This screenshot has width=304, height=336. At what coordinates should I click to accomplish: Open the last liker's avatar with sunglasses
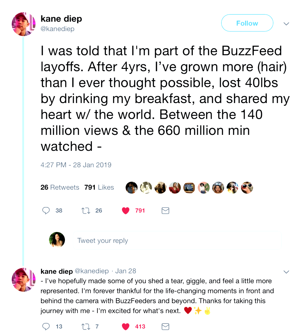[247, 188]
